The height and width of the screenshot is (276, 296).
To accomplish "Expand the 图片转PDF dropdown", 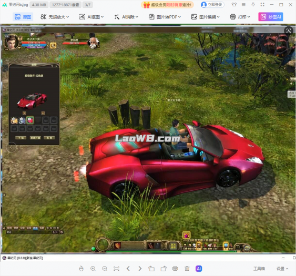I will pos(165,17).
